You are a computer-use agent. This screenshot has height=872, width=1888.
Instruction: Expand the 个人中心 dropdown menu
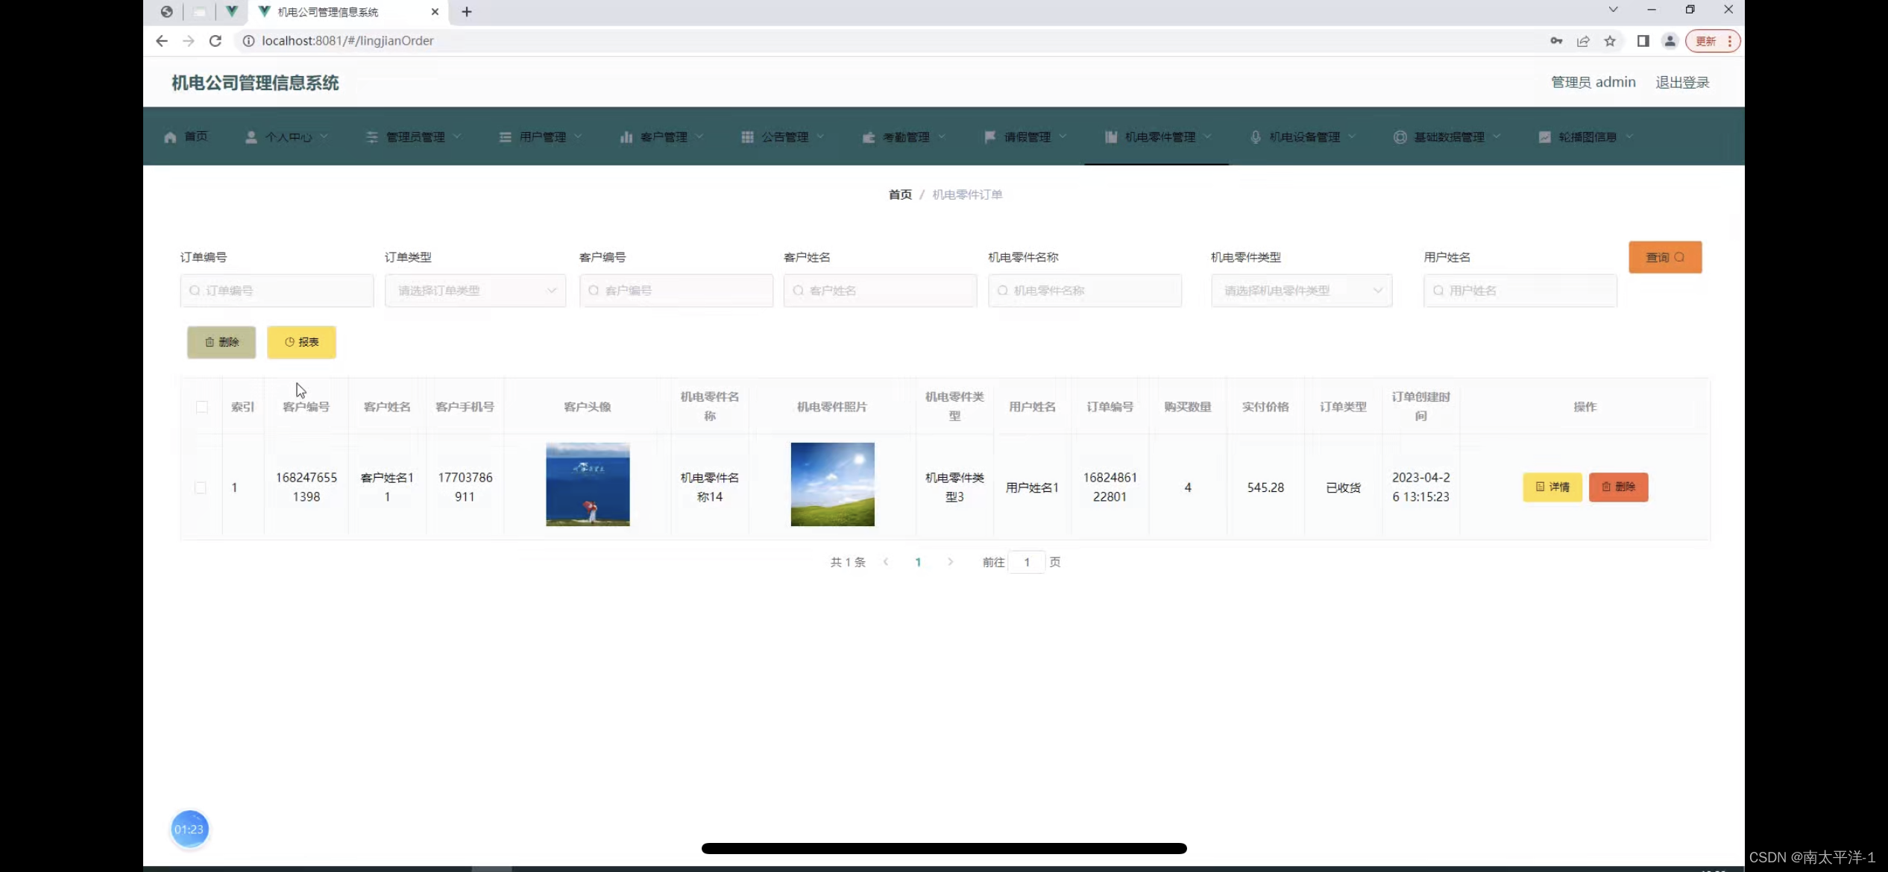pos(324,136)
